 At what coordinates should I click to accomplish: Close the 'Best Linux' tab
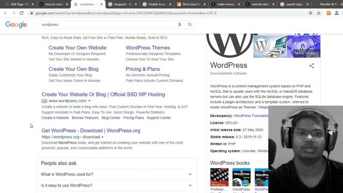[204, 4]
